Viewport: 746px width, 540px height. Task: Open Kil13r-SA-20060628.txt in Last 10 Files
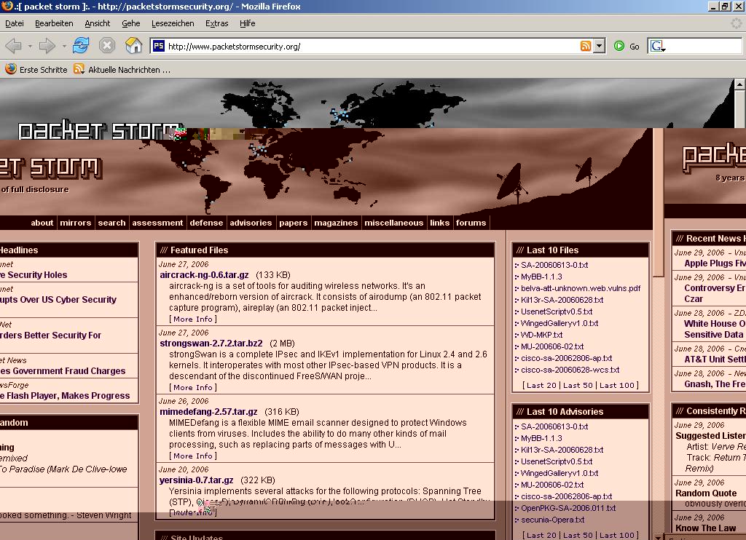[x=562, y=300]
